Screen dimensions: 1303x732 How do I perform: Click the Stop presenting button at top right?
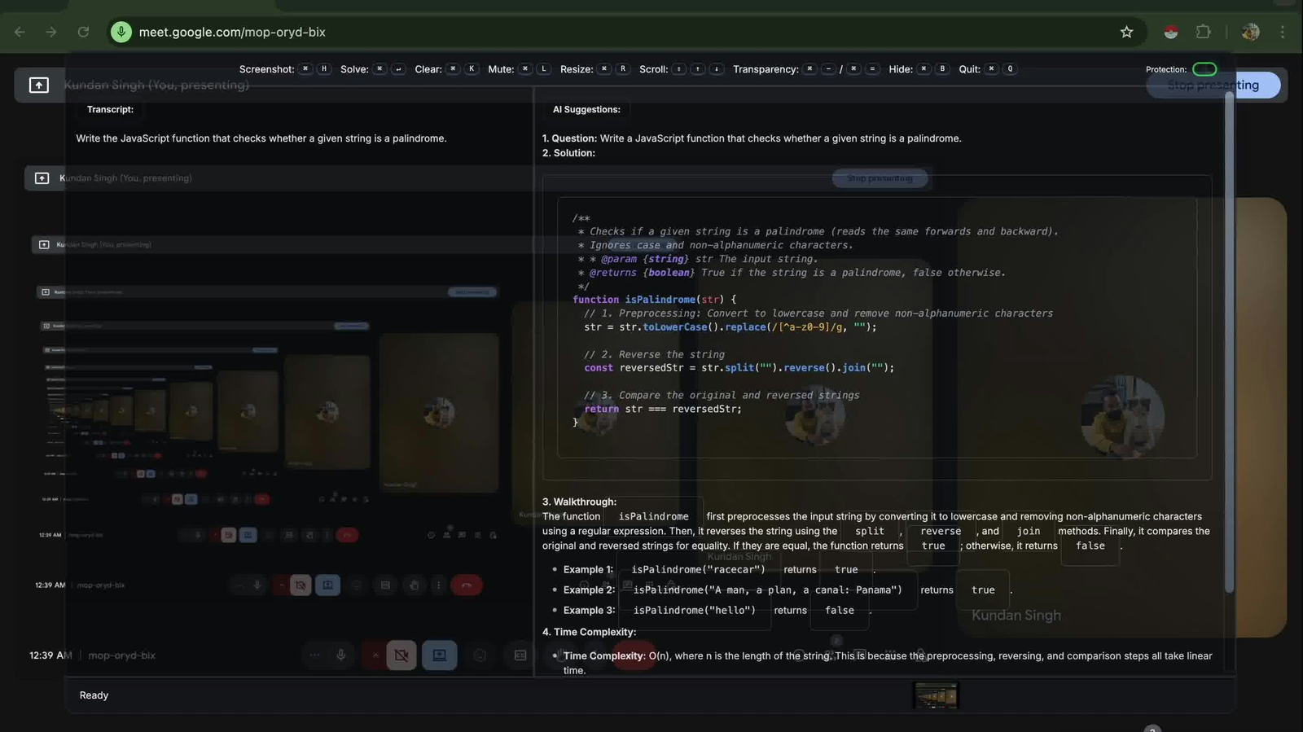[x=1213, y=85]
